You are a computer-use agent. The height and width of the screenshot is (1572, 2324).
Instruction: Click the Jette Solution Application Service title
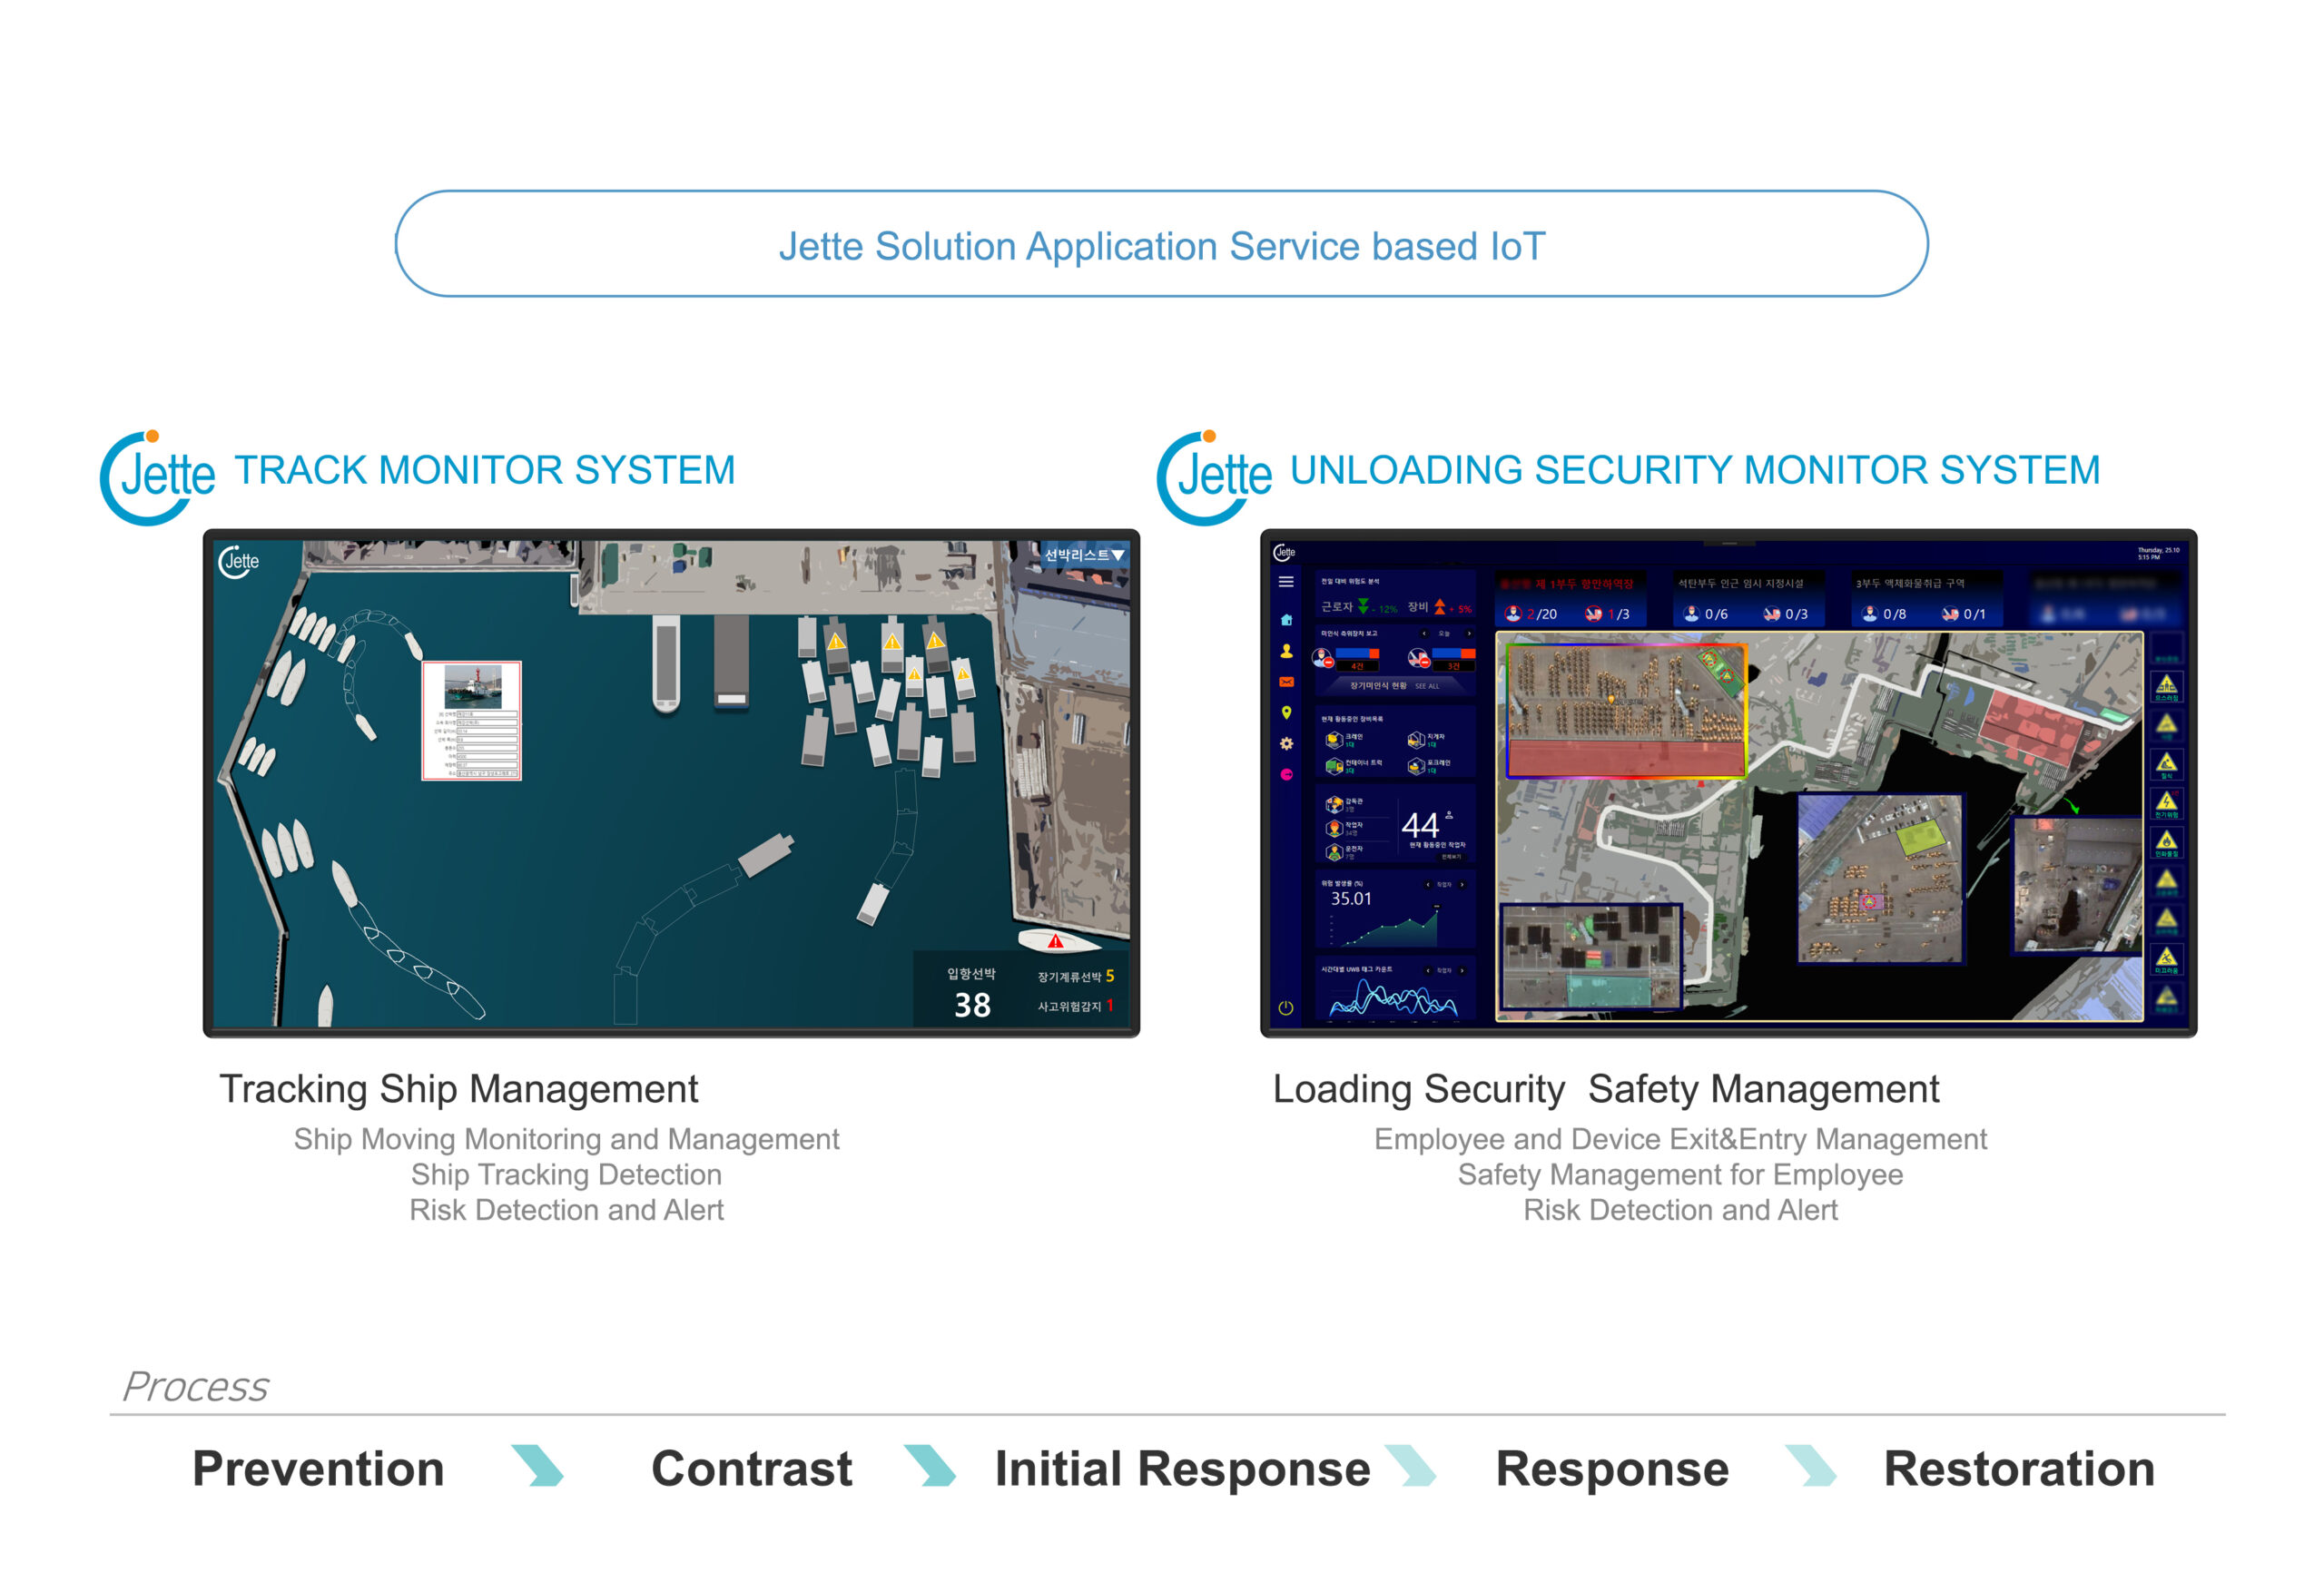click(1162, 246)
